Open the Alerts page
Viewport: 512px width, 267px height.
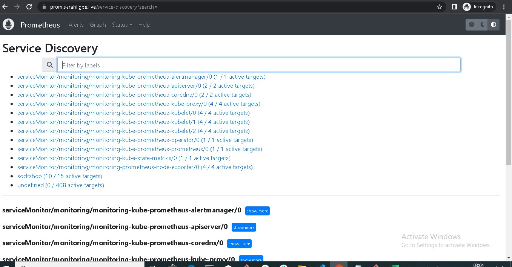click(76, 25)
